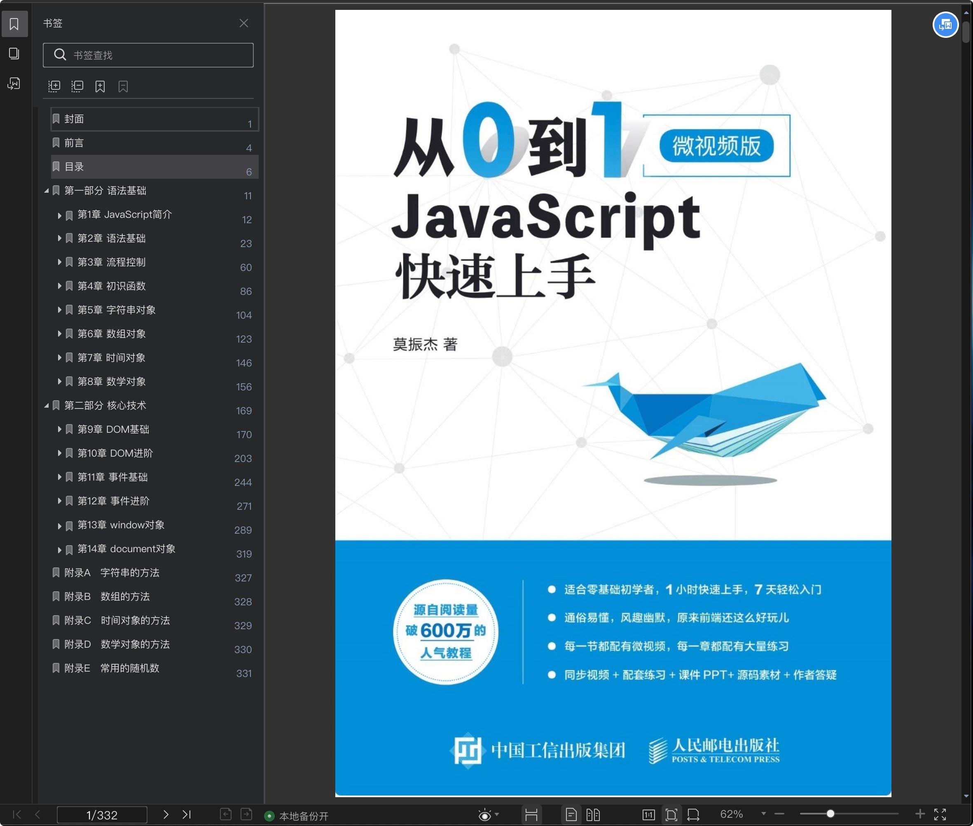Click the delete bookmark icon
The image size is (973, 826).
123,86
